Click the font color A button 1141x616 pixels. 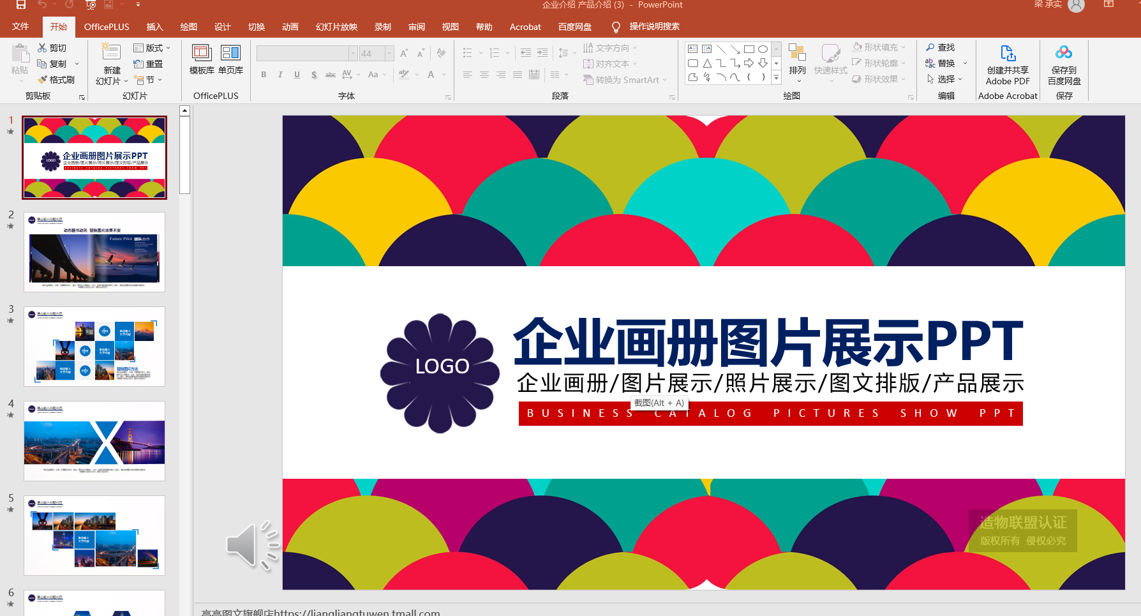point(431,75)
